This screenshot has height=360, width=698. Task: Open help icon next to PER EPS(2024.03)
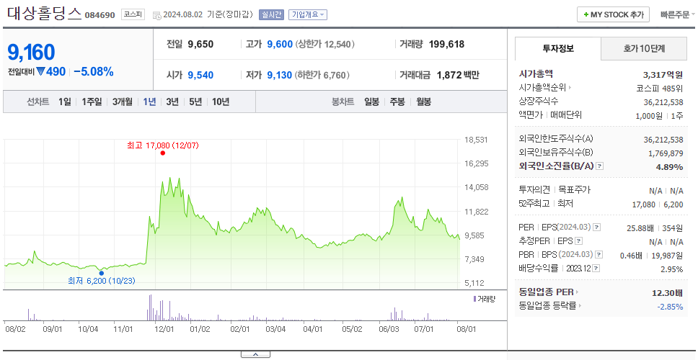pyautogui.click(x=597, y=228)
